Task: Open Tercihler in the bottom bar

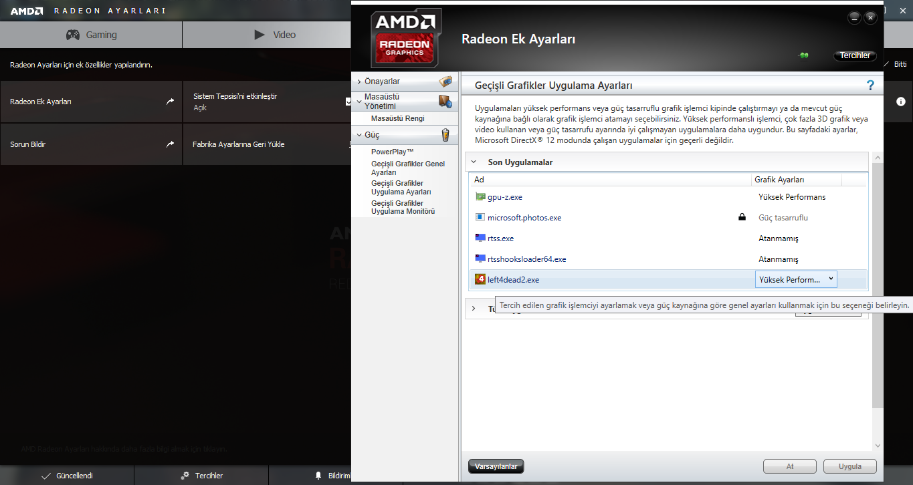Action: pos(201,476)
